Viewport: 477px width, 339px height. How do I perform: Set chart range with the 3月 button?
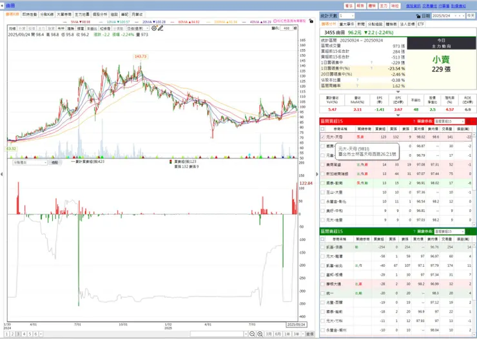click(x=269, y=334)
